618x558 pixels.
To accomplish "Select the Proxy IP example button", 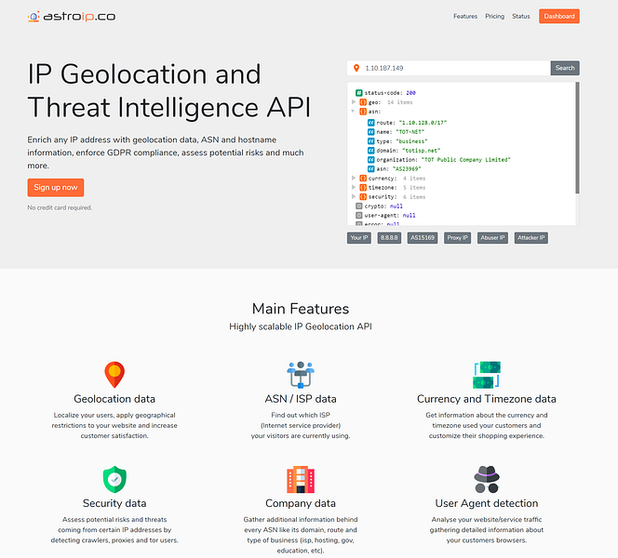I will [457, 238].
